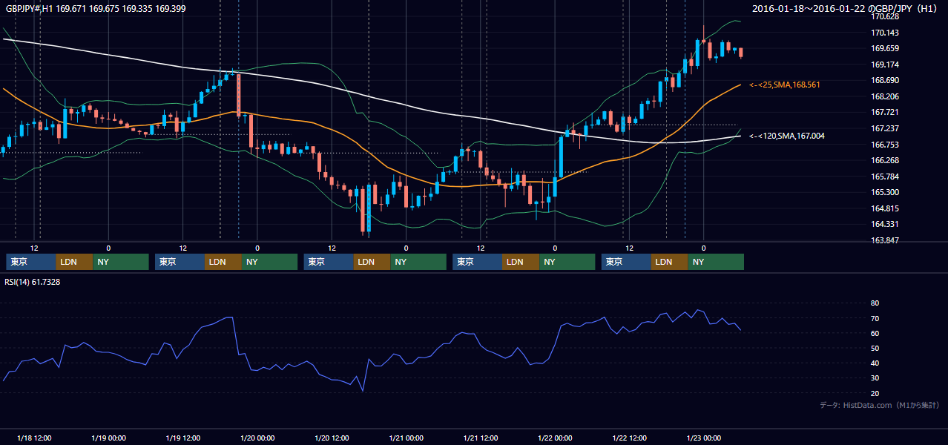Click the 1/21 00:00 time axis label
Viewport: 948px width, 445px height.
(x=406, y=438)
